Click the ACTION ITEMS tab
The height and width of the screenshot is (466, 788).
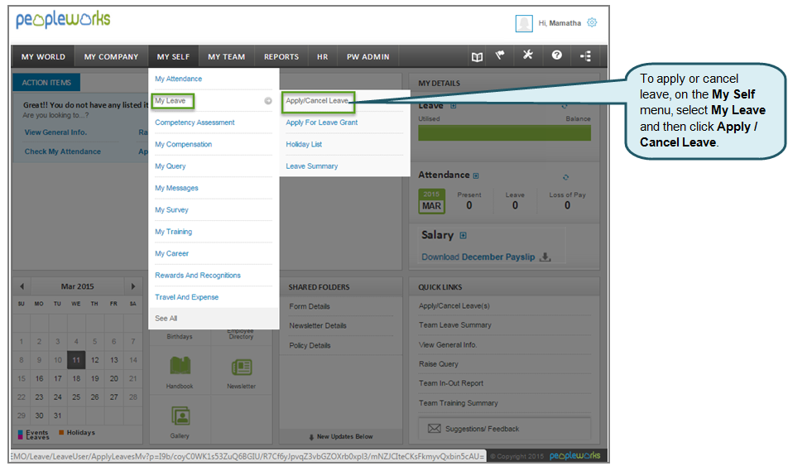[46, 83]
